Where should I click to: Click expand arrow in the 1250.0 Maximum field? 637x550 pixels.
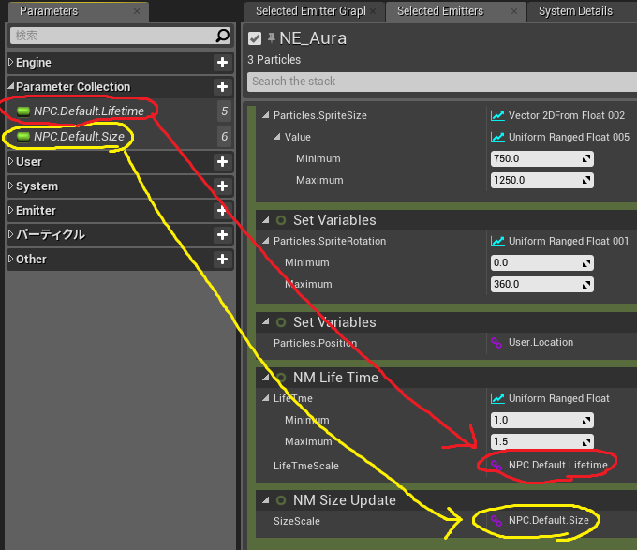[x=586, y=180]
